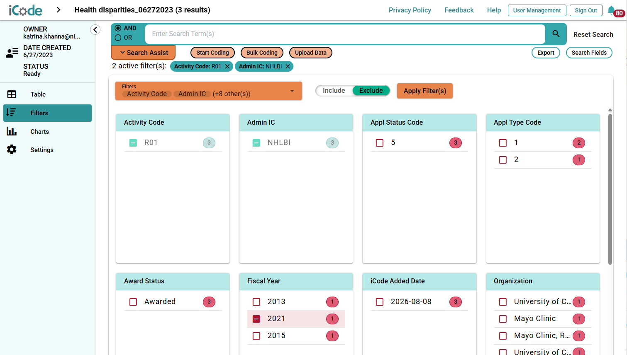Remove the Admin IC: NHLBI filter chip
Viewport: 627px width, 355px height.
[x=288, y=66]
